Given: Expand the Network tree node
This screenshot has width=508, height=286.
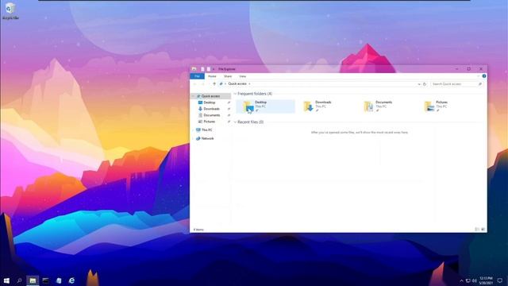Looking at the screenshot, I should click(194, 138).
